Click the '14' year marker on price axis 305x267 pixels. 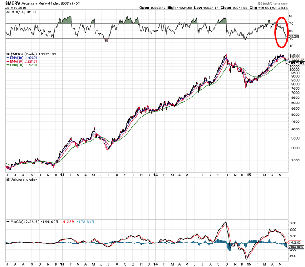point(155,174)
